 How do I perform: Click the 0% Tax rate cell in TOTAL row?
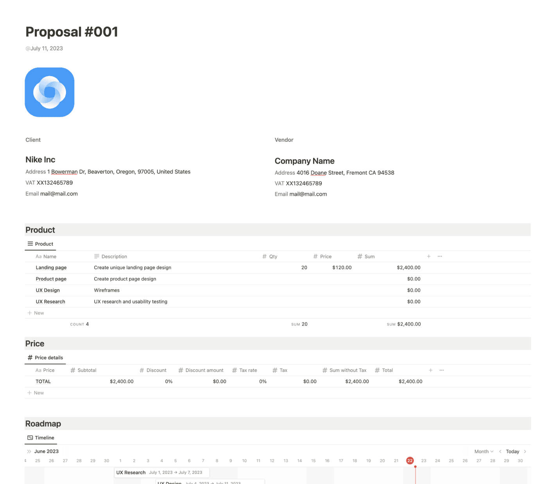[263, 382]
